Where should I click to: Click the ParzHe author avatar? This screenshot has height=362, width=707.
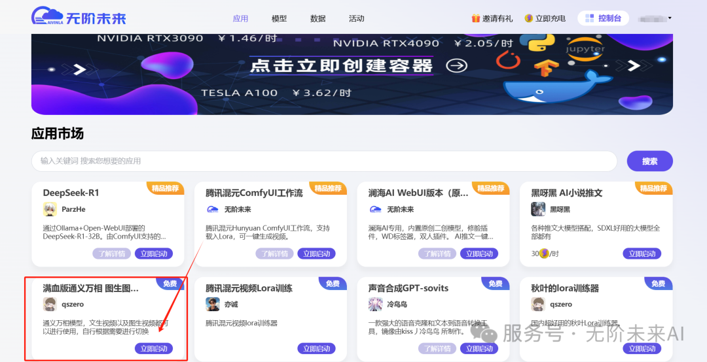tap(50, 209)
